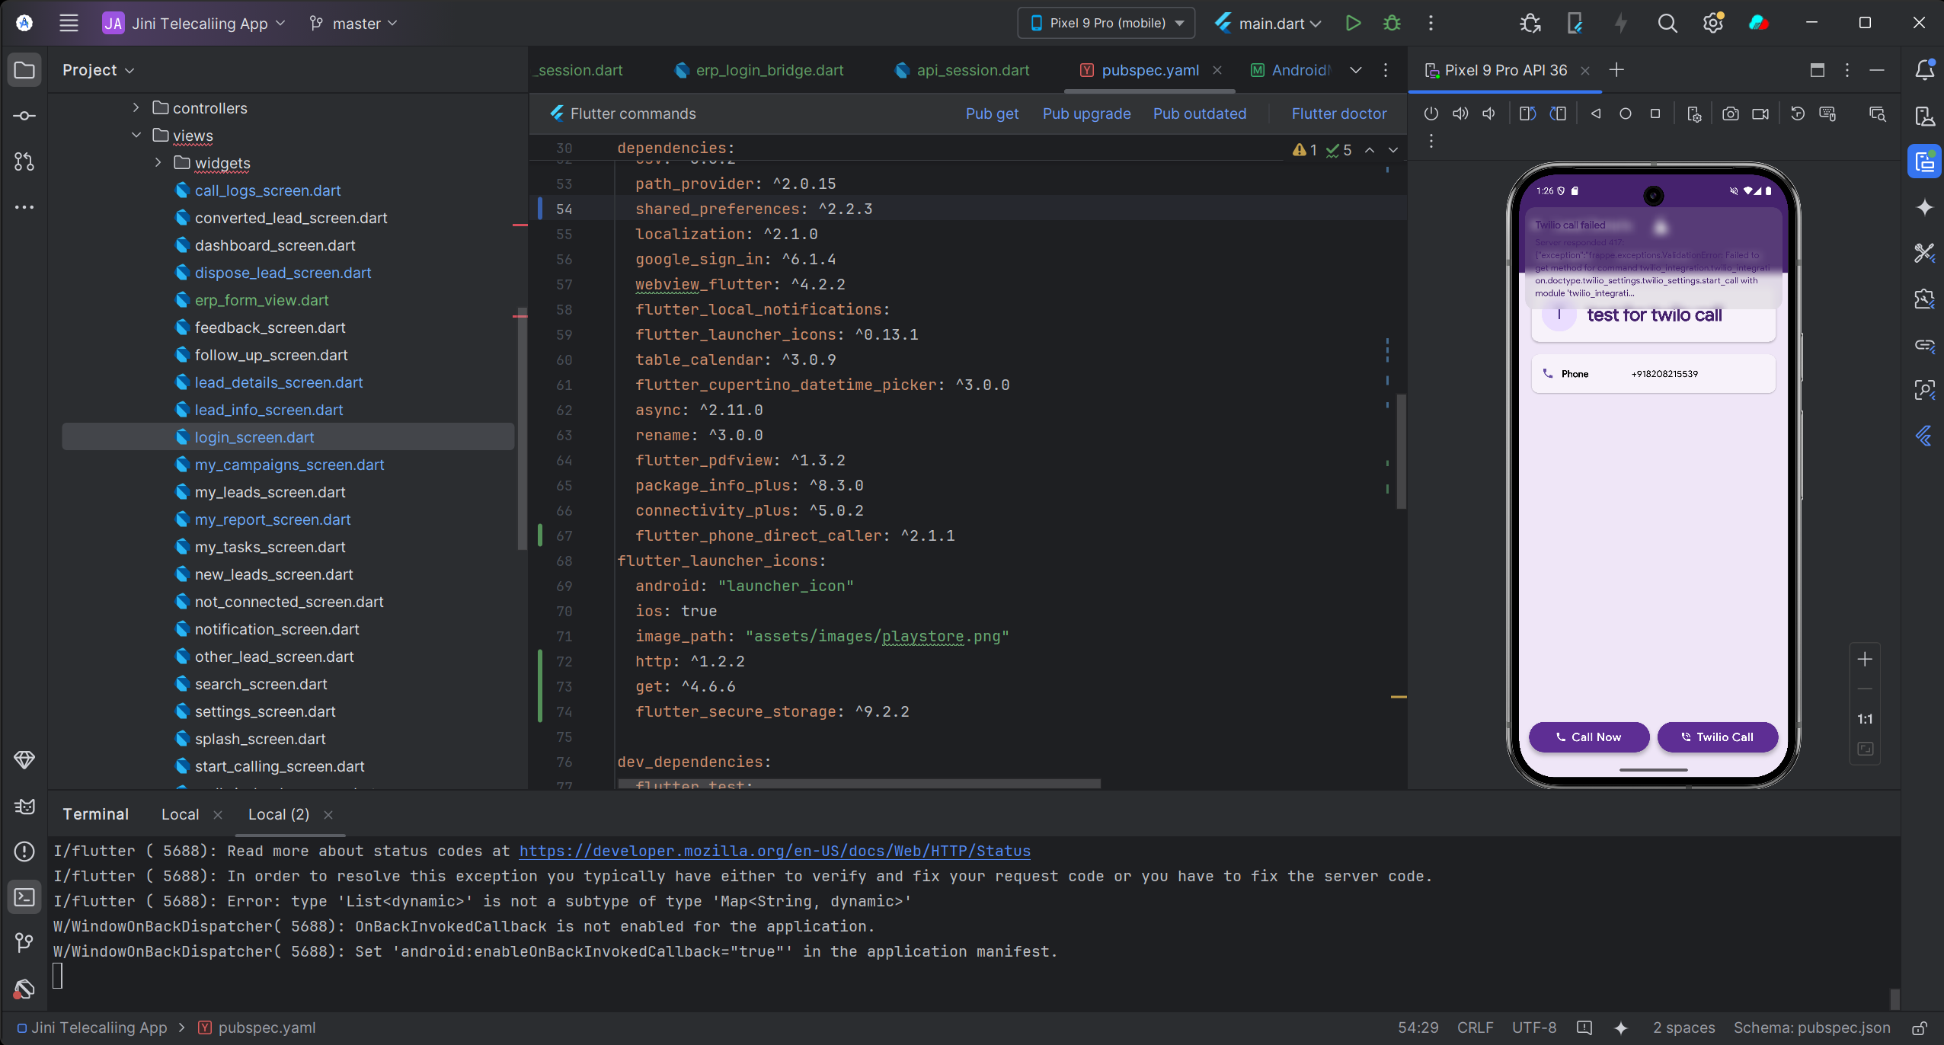Image resolution: width=1944 pixels, height=1045 pixels.
Task: Expand the controllers folder
Action: pos(136,108)
